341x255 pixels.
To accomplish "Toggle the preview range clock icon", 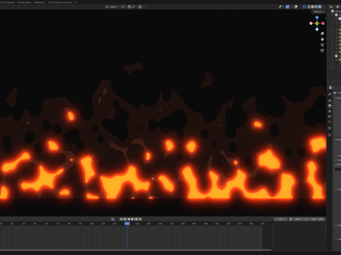I will 291,219.
